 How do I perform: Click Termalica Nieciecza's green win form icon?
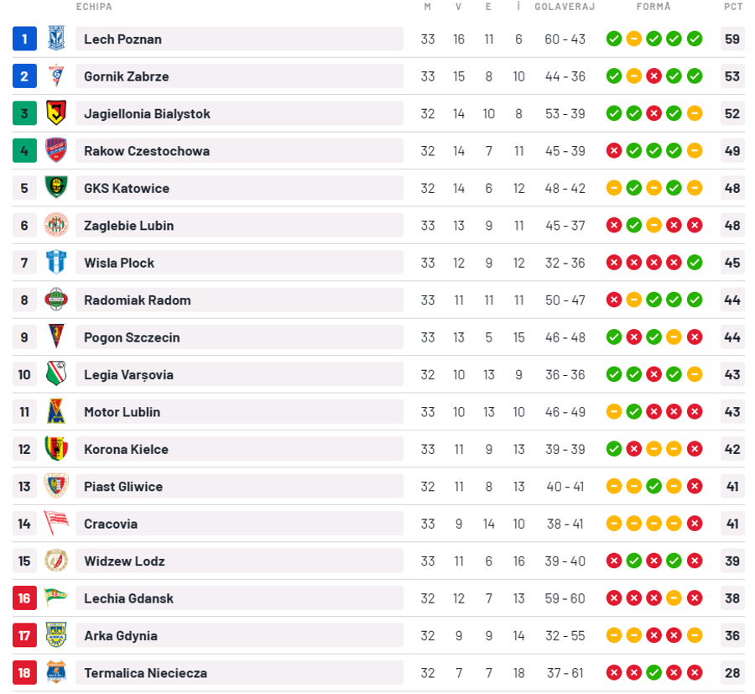pos(653,672)
